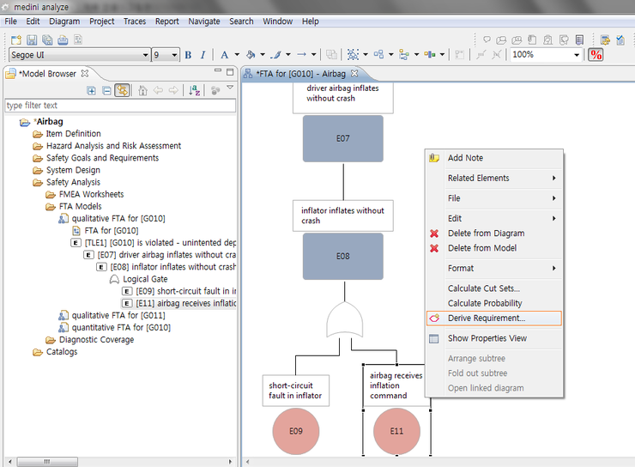The image size is (635, 467).
Task: Click the alphabetical sort icon
Action: 194,90
